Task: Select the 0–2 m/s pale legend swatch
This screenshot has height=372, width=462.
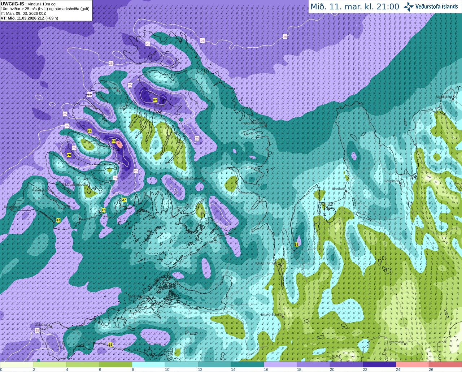Action: [17, 364]
